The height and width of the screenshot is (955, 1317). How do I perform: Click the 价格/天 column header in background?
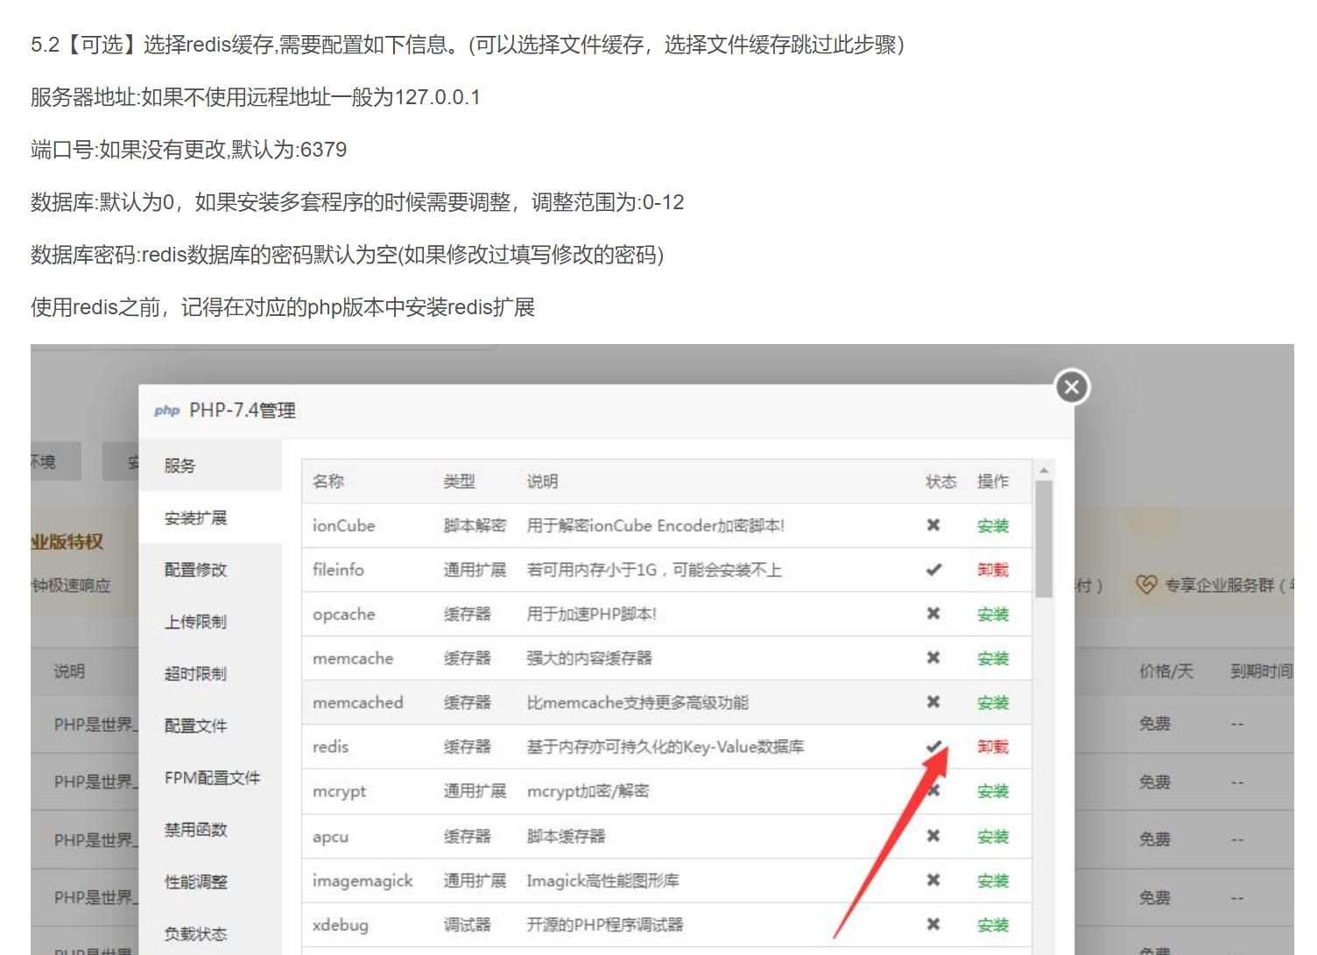[x=1166, y=671]
